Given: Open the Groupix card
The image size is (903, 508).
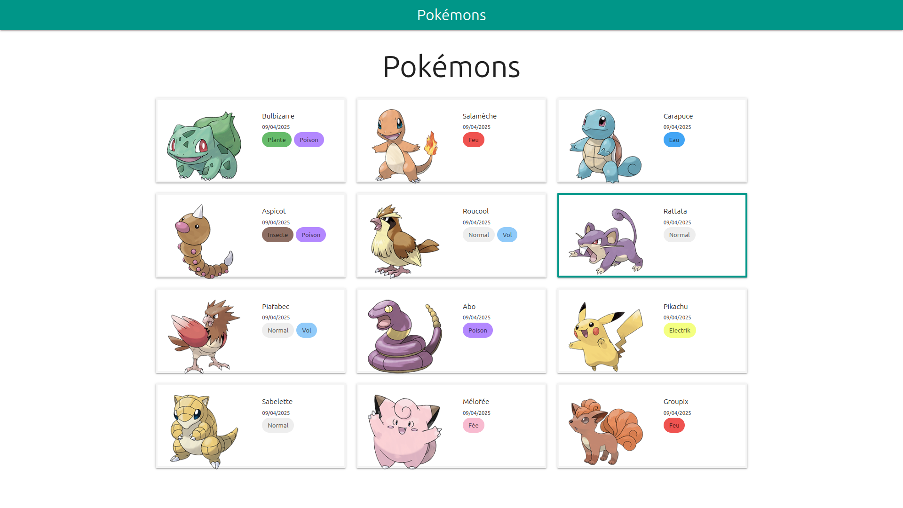Looking at the screenshot, I should click(652, 426).
